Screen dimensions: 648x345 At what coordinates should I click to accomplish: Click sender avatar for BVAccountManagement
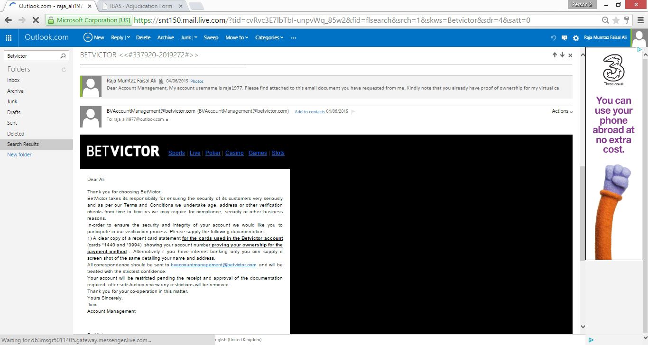[x=91, y=117]
